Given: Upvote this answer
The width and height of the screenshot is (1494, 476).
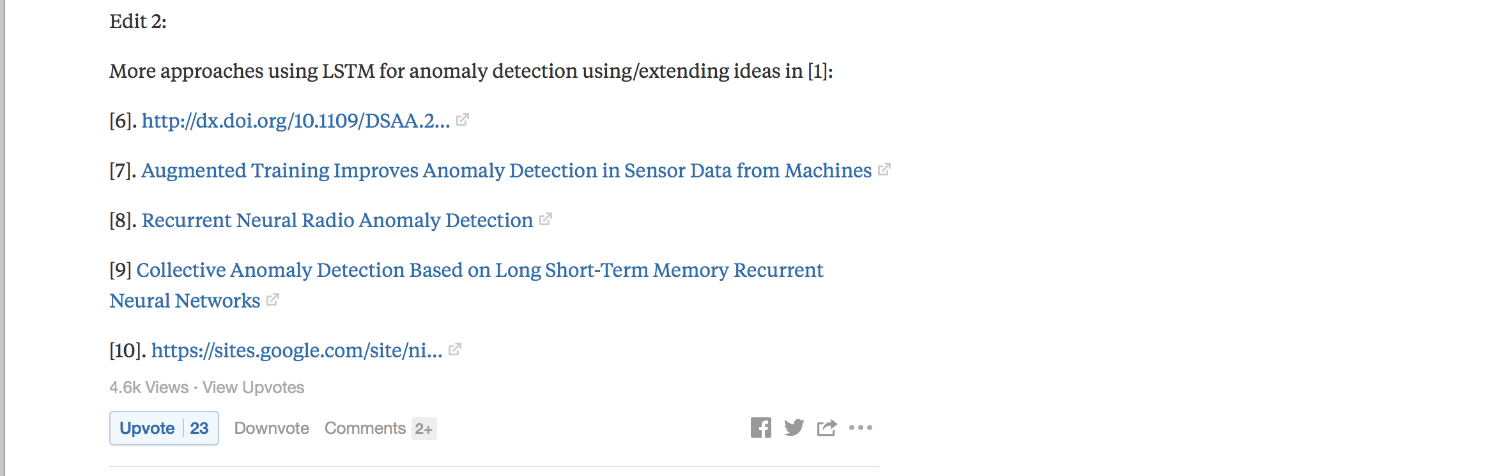Looking at the screenshot, I should click(147, 428).
